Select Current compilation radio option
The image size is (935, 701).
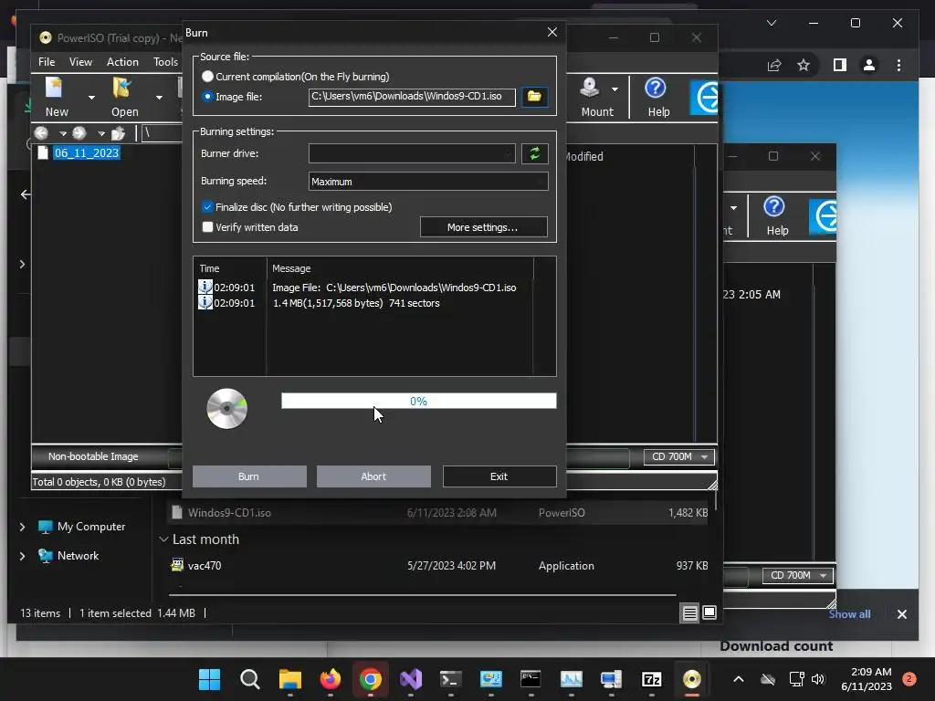(x=207, y=77)
